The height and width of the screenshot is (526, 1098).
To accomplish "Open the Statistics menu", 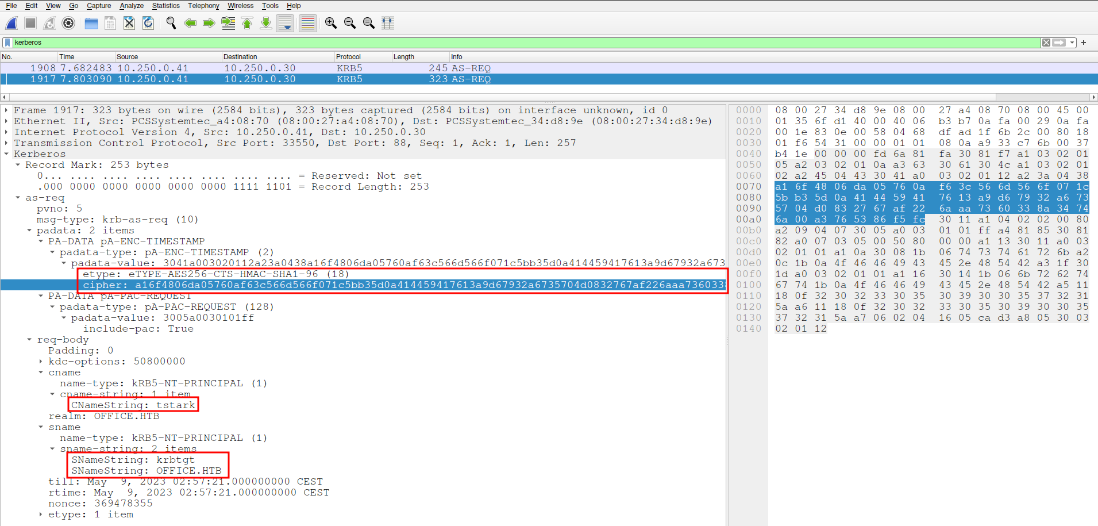I will 166,6.
